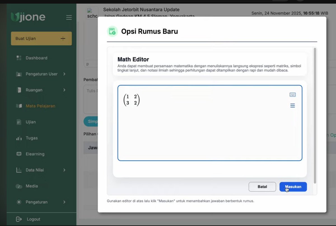Click the Sekolah Jetorbit Nusantara Update text
This screenshot has height=226, width=336.
[141, 10]
